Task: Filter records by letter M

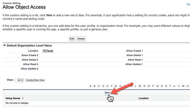Action: coord(140,86)
